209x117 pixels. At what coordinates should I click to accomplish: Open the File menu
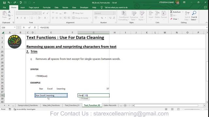point(4,7)
